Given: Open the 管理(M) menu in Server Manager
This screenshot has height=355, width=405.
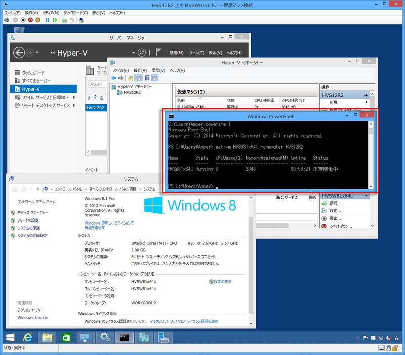Looking at the screenshot, I should 176,53.
